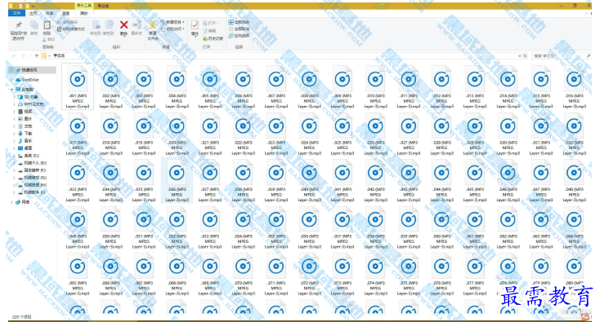Viewport: 600px width, 322px height.
Task: Click the Up arrow navigation button
Action: (37, 55)
